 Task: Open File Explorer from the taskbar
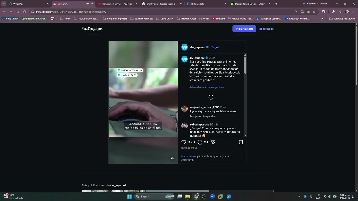pyautogui.click(x=188, y=197)
